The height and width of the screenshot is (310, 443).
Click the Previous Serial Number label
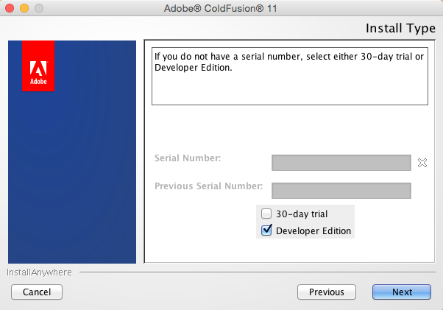click(209, 186)
